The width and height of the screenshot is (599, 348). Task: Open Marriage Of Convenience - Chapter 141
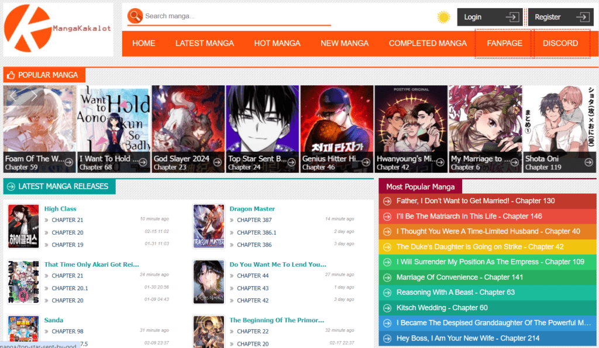[x=460, y=277]
